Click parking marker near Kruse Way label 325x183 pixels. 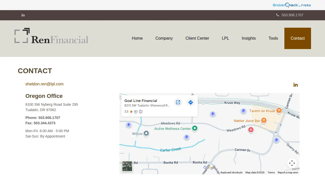[213, 114]
